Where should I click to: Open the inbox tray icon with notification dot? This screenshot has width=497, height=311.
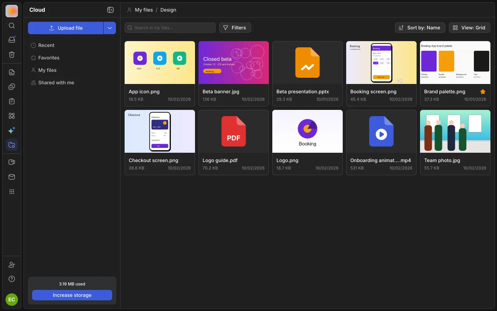click(12, 40)
